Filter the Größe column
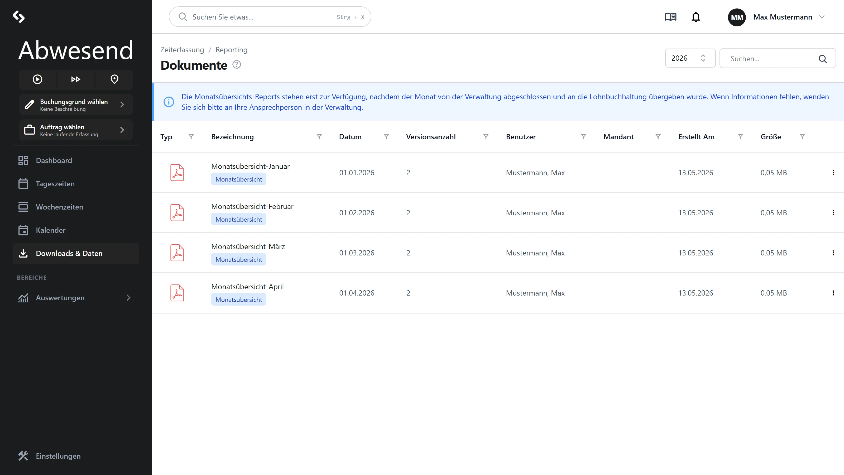The width and height of the screenshot is (844, 475). (802, 137)
